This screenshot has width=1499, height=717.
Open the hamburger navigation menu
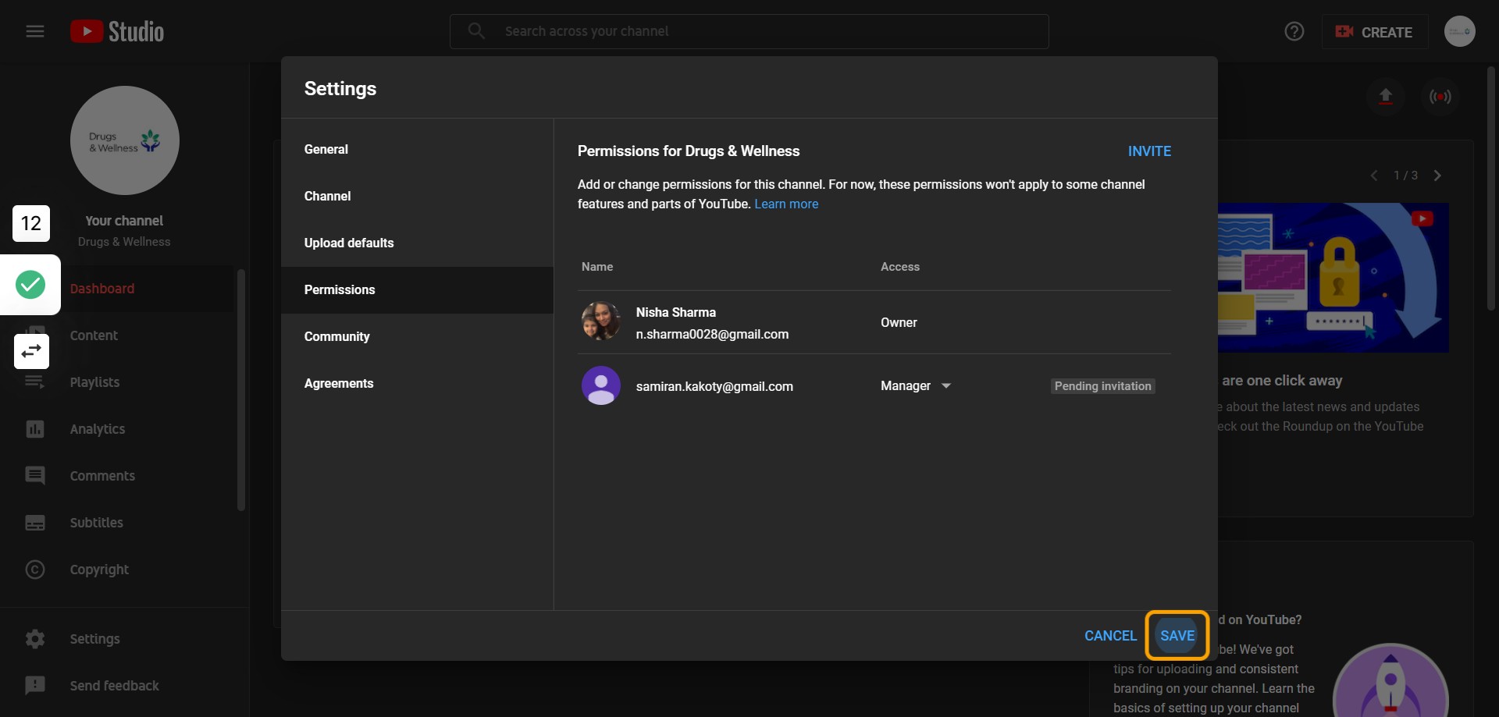[x=35, y=31]
